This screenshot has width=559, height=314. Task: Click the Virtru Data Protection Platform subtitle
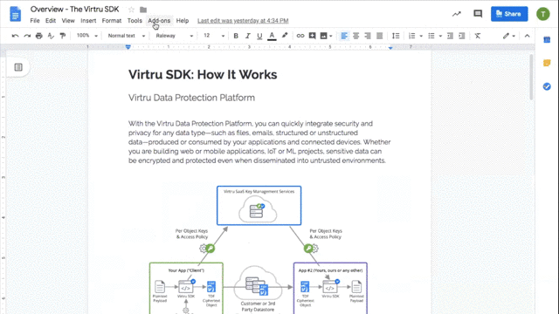[191, 98]
